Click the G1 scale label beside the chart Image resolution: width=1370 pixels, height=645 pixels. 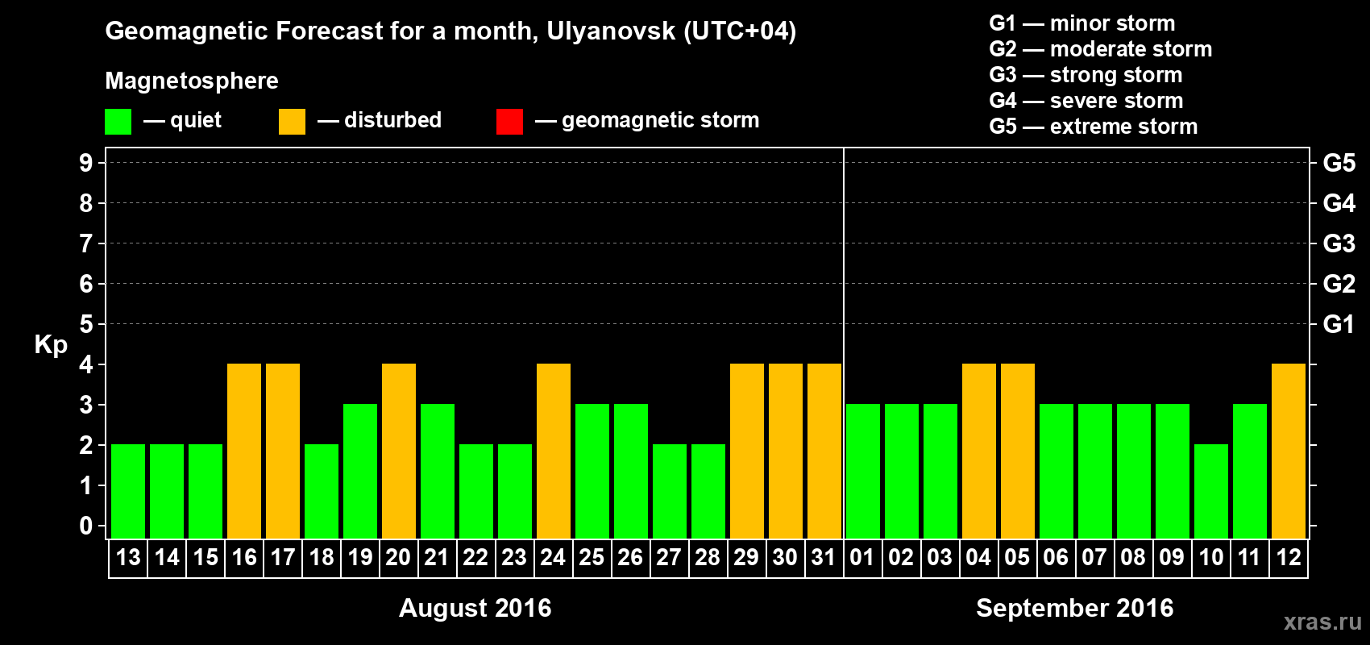[1339, 324]
